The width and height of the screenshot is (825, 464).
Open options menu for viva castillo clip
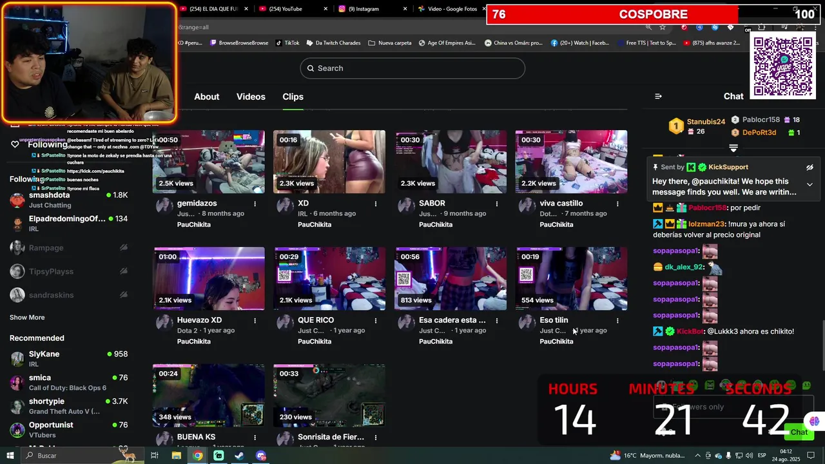[x=617, y=204]
